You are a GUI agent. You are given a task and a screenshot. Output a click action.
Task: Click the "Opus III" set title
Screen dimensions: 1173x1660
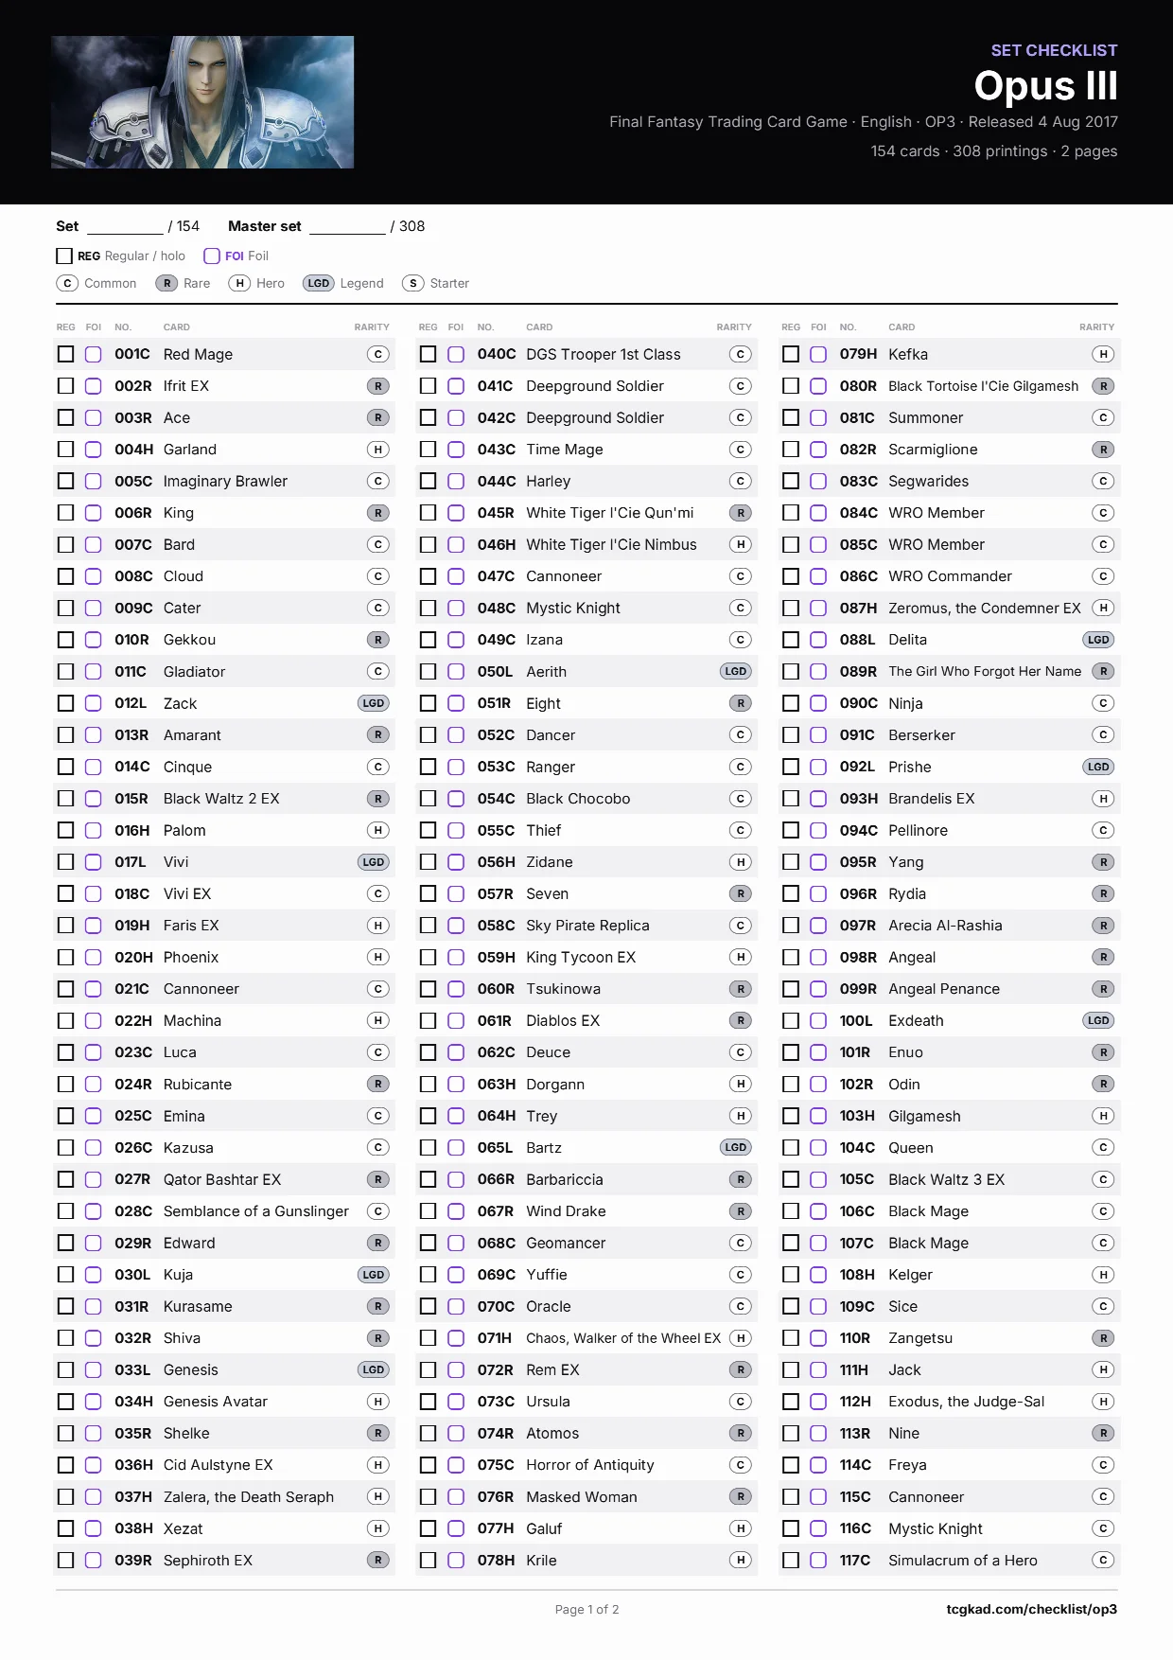(x=1046, y=86)
